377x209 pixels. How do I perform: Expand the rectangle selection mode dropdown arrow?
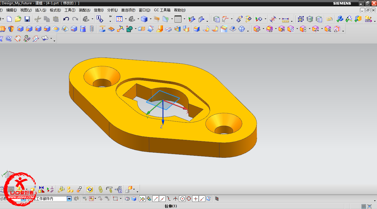[x=121, y=199]
